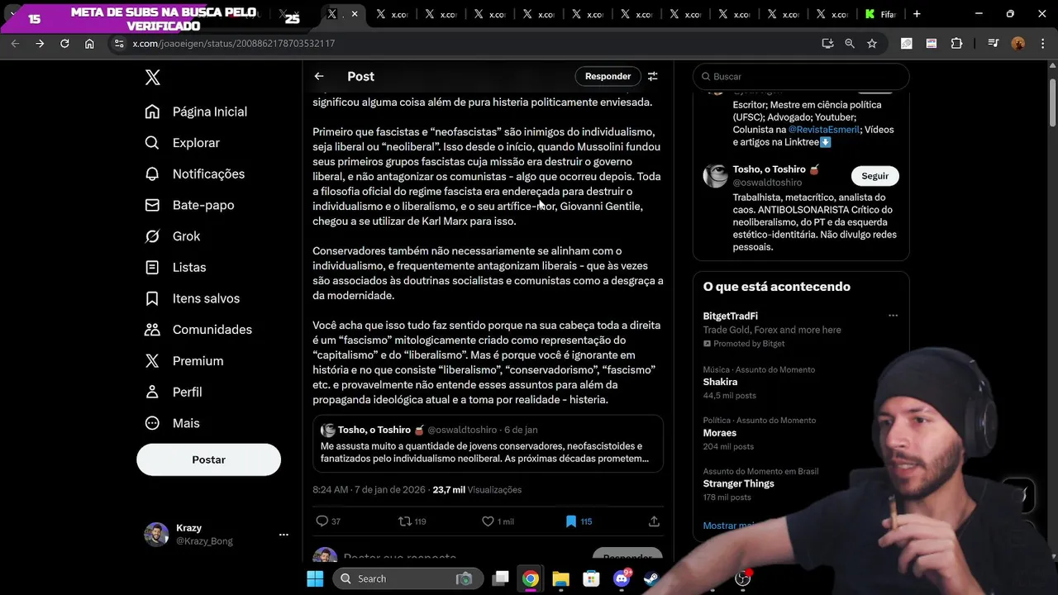1058x595 pixels.
Task: Open the quoted post by Tosho, o Toshiro
Action: click(x=488, y=444)
